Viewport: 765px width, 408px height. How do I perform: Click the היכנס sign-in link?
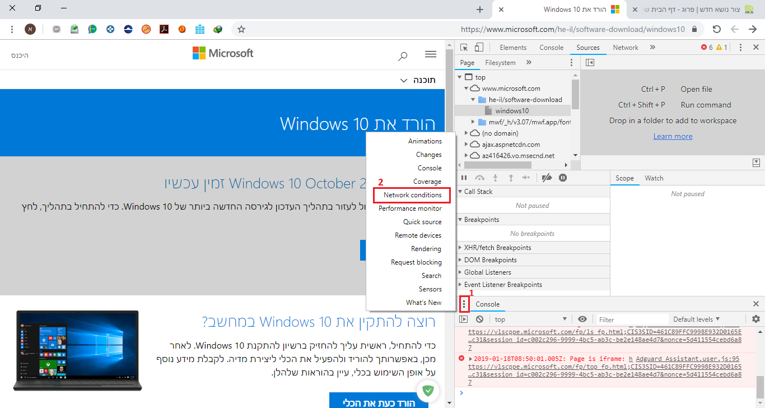(x=20, y=55)
